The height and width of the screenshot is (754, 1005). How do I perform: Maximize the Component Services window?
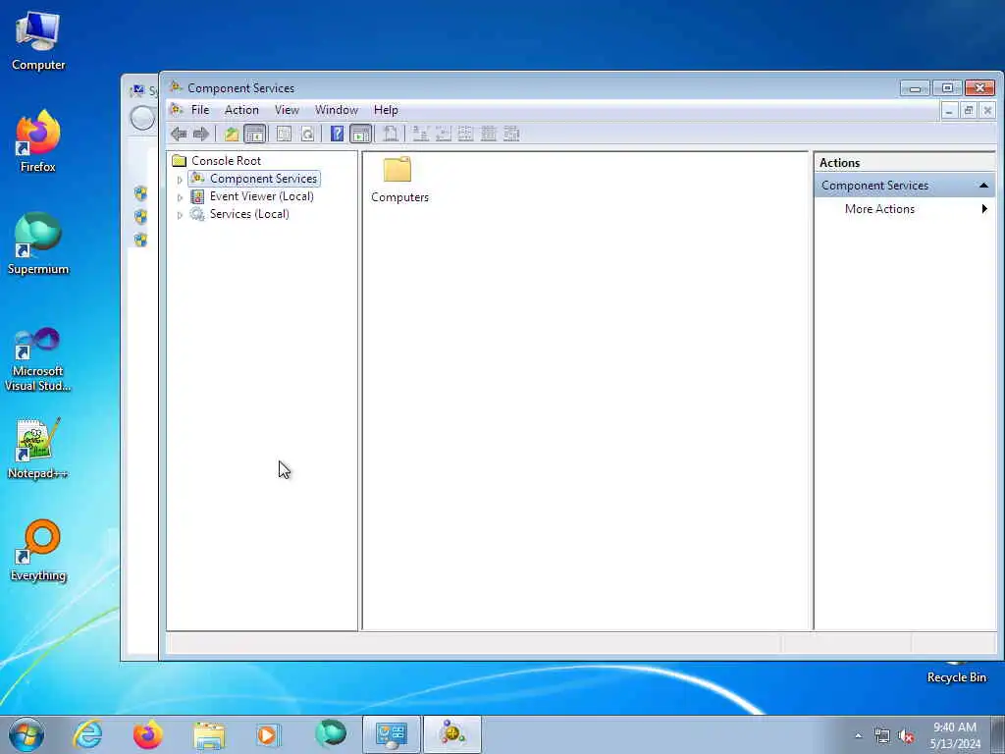tap(947, 87)
